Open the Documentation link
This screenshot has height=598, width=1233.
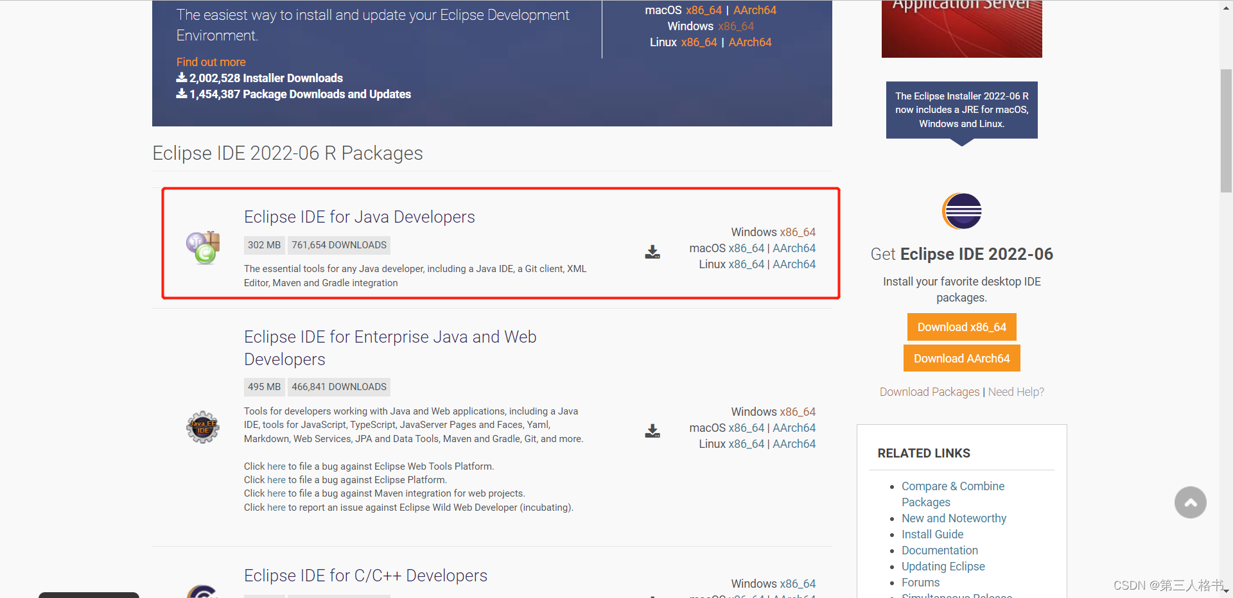click(940, 551)
